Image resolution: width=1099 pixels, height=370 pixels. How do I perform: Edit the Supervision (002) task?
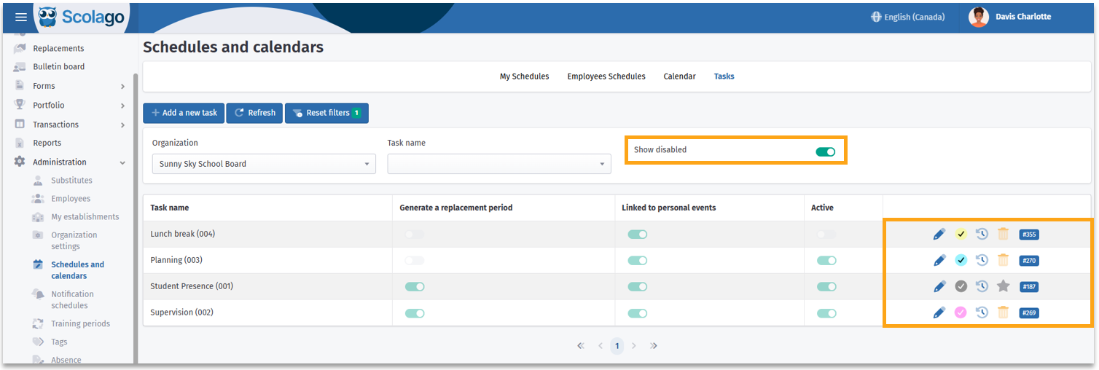(939, 312)
